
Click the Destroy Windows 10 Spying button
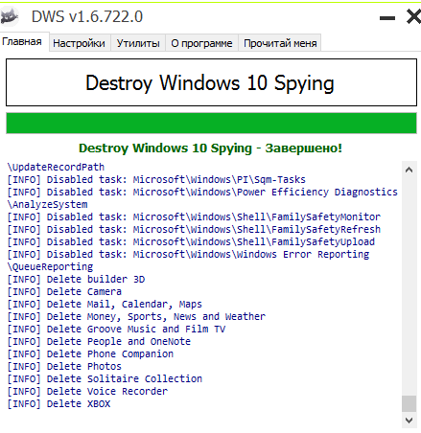pyautogui.click(x=211, y=82)
